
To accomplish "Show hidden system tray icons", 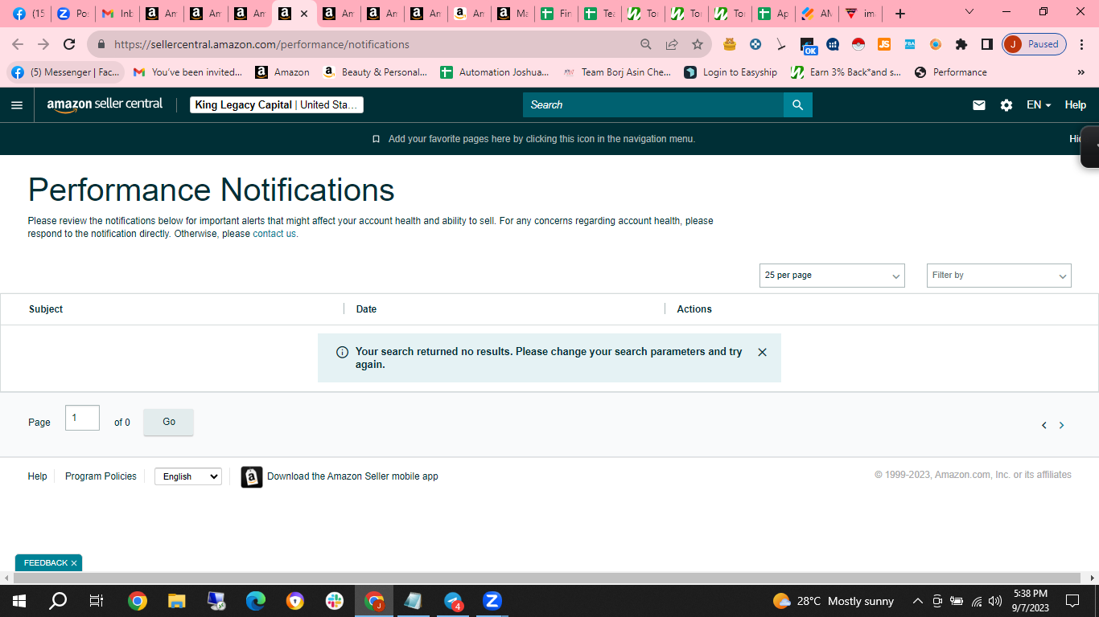I will pyautogui.click(x=917, y=601).
